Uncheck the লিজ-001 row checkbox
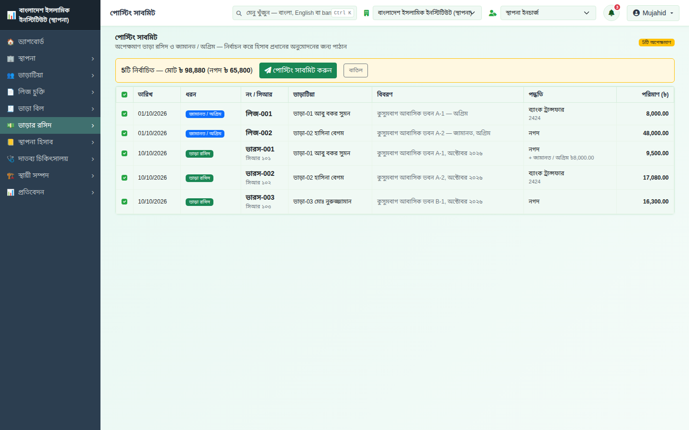The width and height of the screenshot is (689, 430). pyautogui.click(x=124, y=114)
